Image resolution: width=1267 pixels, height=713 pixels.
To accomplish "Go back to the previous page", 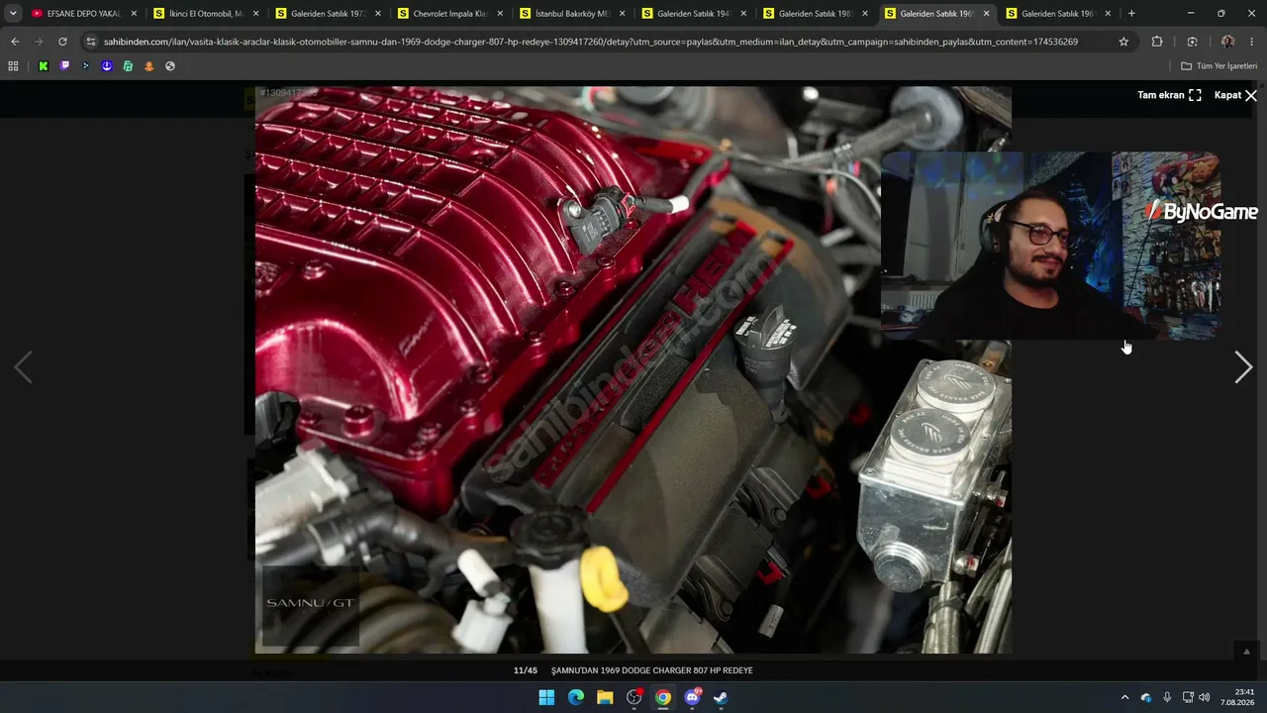I will pos(15,42).
